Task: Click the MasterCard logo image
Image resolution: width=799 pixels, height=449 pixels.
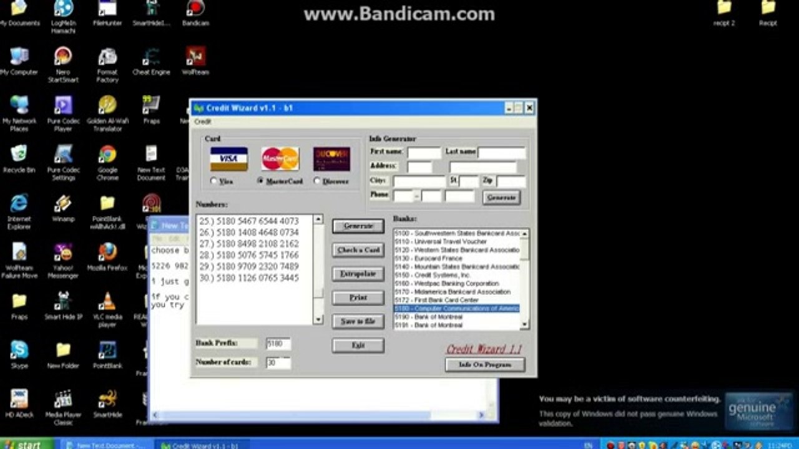Action: pyautogui.click(x=280, y=158)
